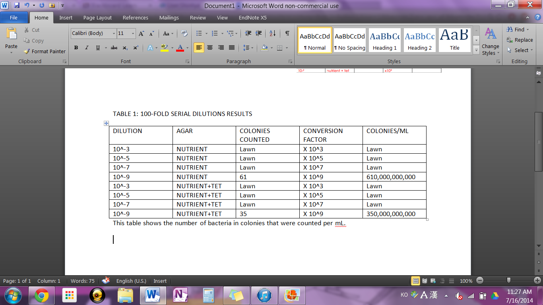Click the Replace button

[520, 40]
